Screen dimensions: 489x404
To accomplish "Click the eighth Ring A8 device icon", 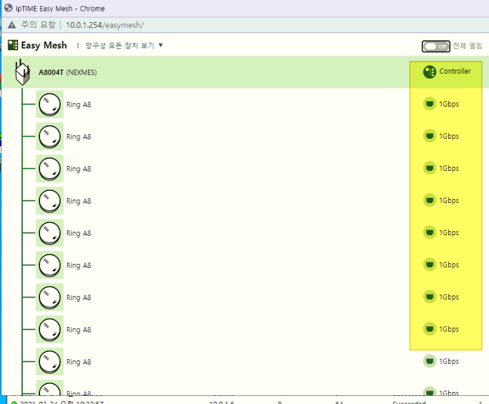I will (x=50, y=330).
